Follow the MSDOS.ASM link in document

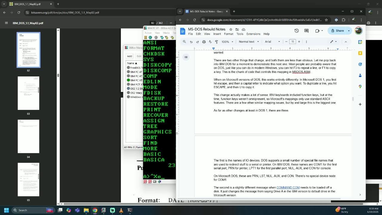coord(301,72)
